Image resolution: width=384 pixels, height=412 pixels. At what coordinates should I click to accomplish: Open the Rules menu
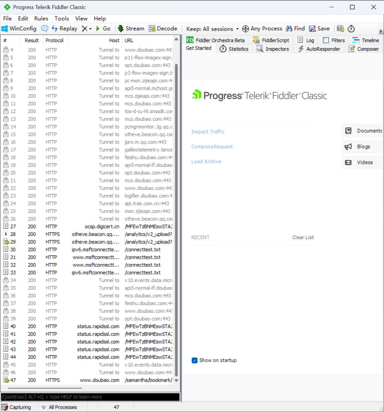(41, 18)
